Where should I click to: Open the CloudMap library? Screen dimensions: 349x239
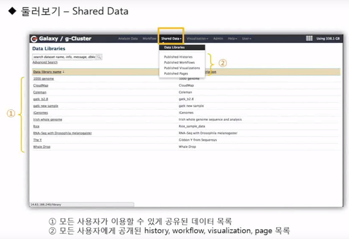[41, 85]
